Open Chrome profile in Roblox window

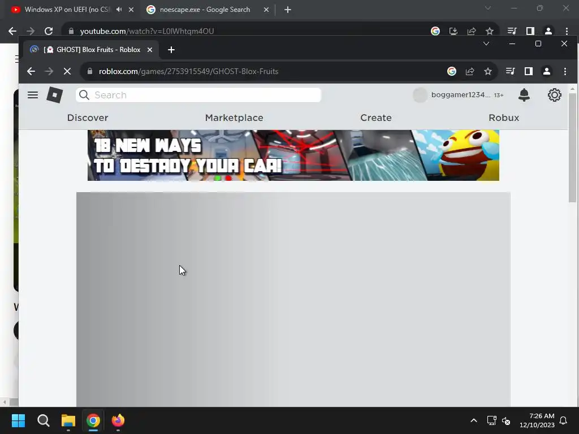547,71
